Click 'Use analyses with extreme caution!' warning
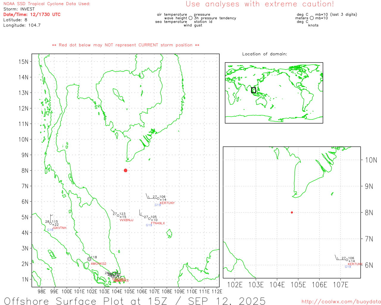This screenshot has height=305, width=381. tap(260, 4)
